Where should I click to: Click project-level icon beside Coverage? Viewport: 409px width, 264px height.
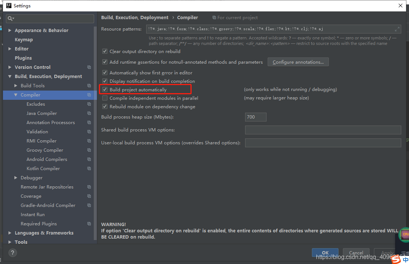89,196
